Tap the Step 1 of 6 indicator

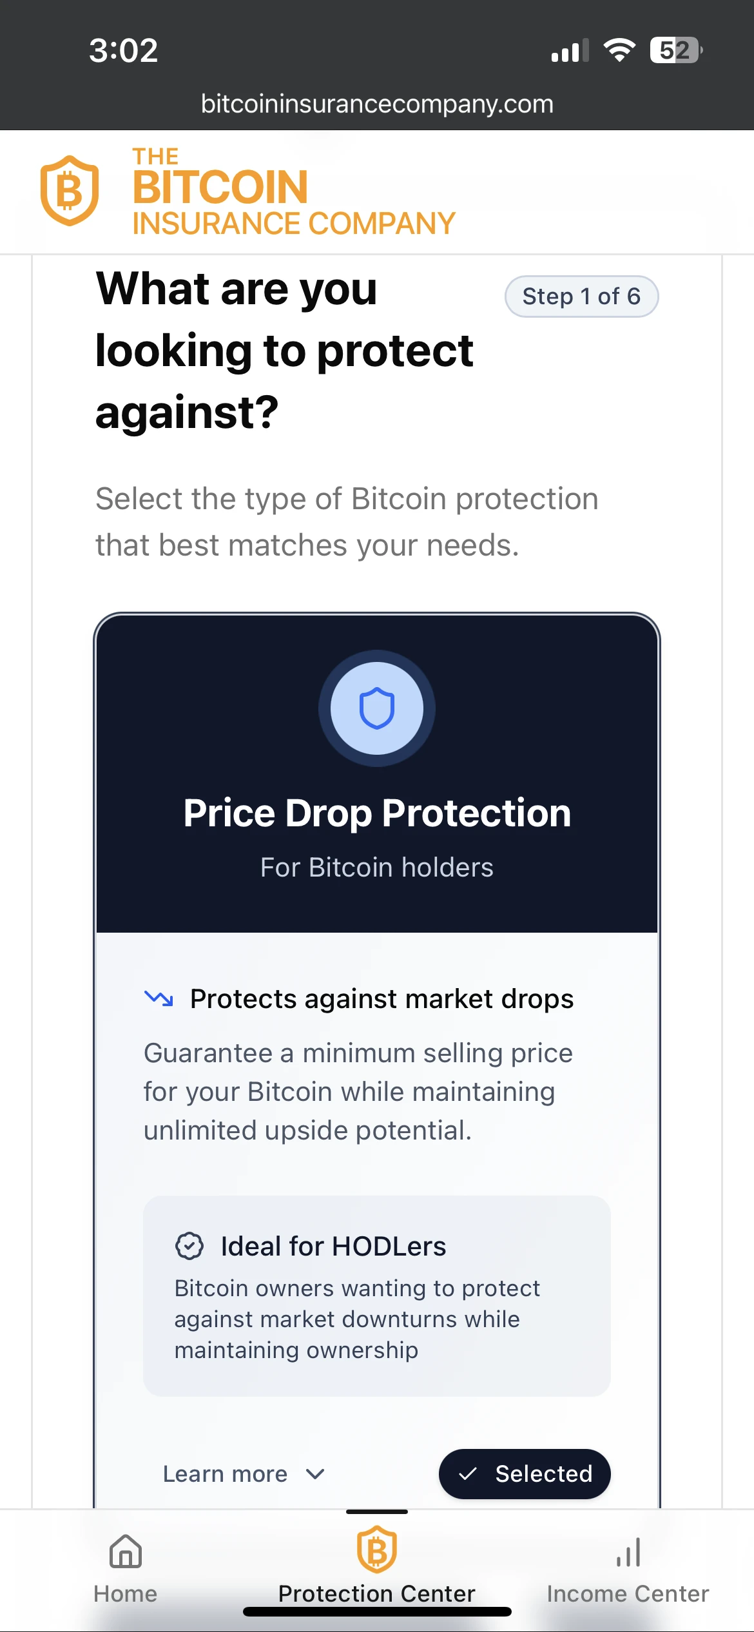[581, 296]
